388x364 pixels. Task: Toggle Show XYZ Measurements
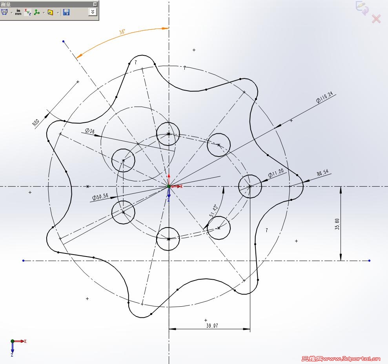28,12
